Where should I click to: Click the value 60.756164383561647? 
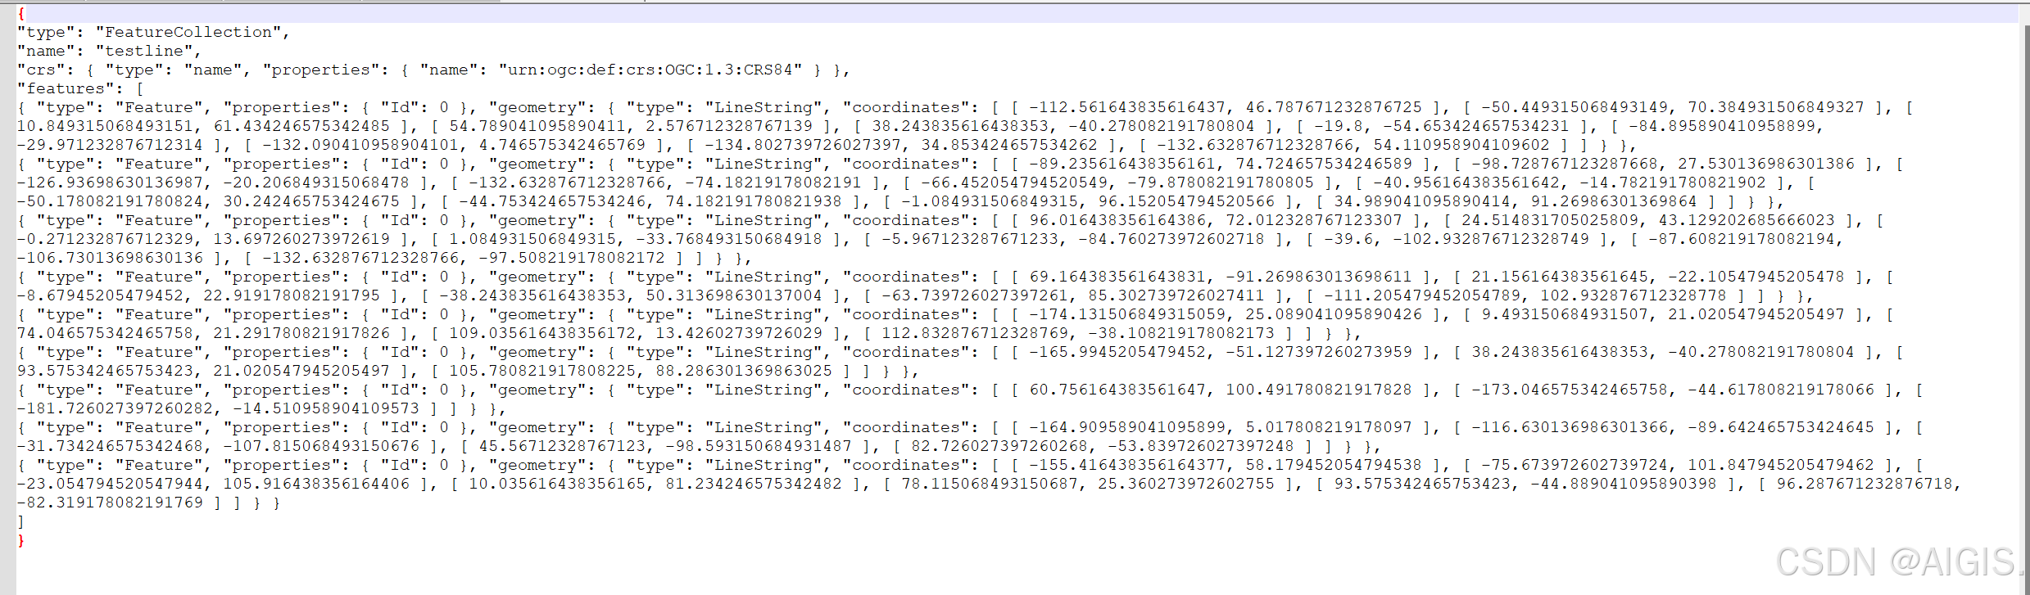pyautogui.click(x=1117, y=390)
